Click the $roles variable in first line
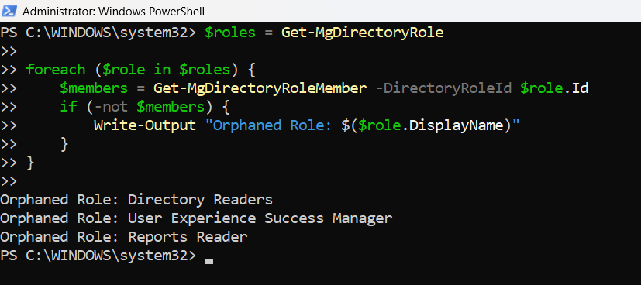 (x=230, y=33)
